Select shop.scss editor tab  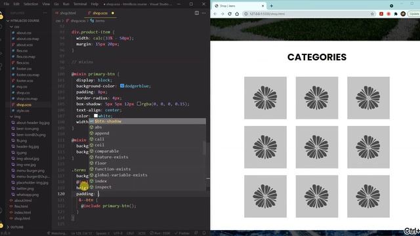point(100,13)
